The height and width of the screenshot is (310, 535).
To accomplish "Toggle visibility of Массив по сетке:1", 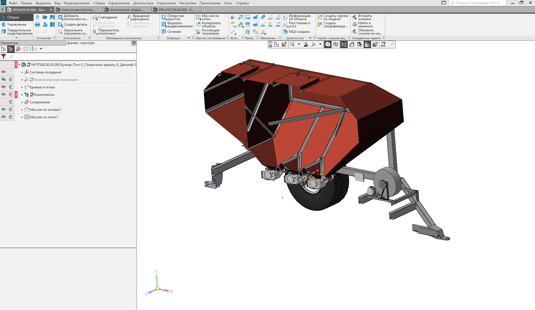I will 3,117.
